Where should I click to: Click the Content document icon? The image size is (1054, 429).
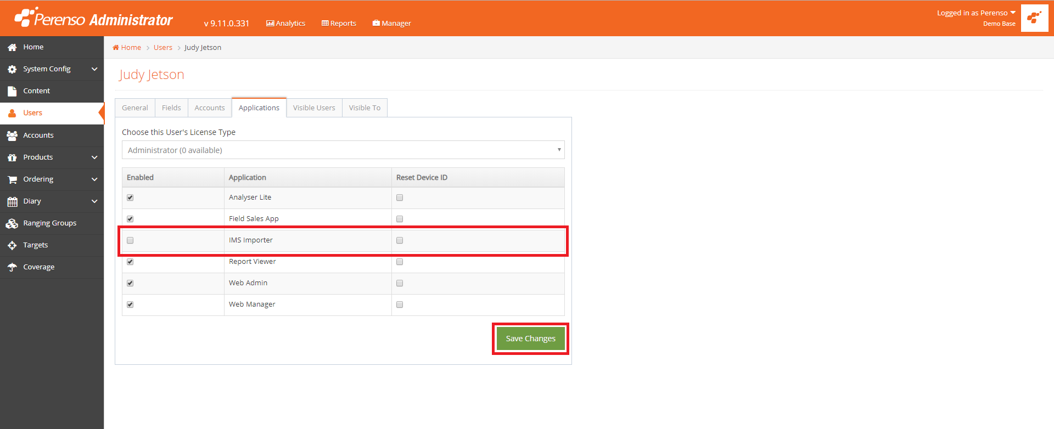[x=12, y=92]
